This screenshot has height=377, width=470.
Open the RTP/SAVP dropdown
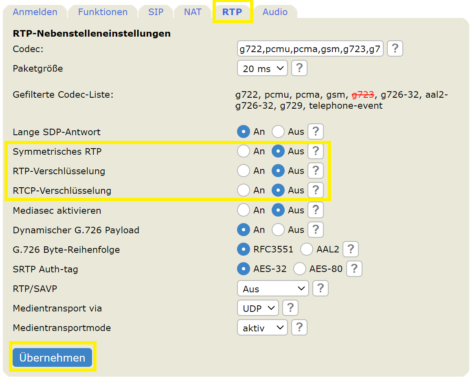(x=273, y=289)
